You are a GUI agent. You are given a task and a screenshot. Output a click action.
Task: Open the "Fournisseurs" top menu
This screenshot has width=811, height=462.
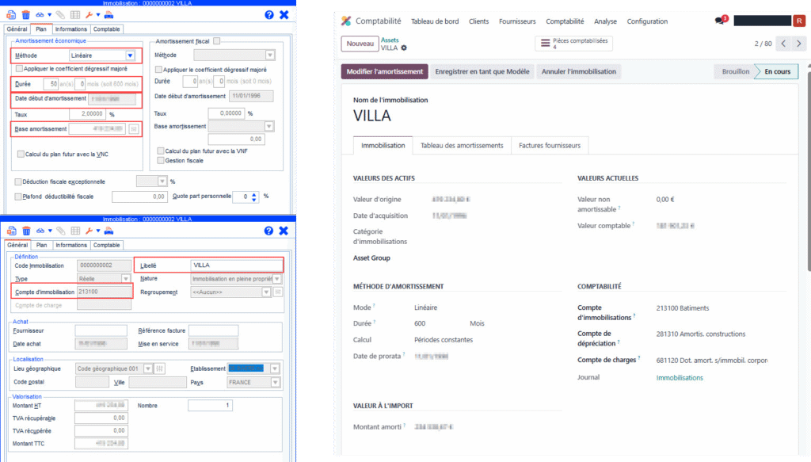point(517,21)
